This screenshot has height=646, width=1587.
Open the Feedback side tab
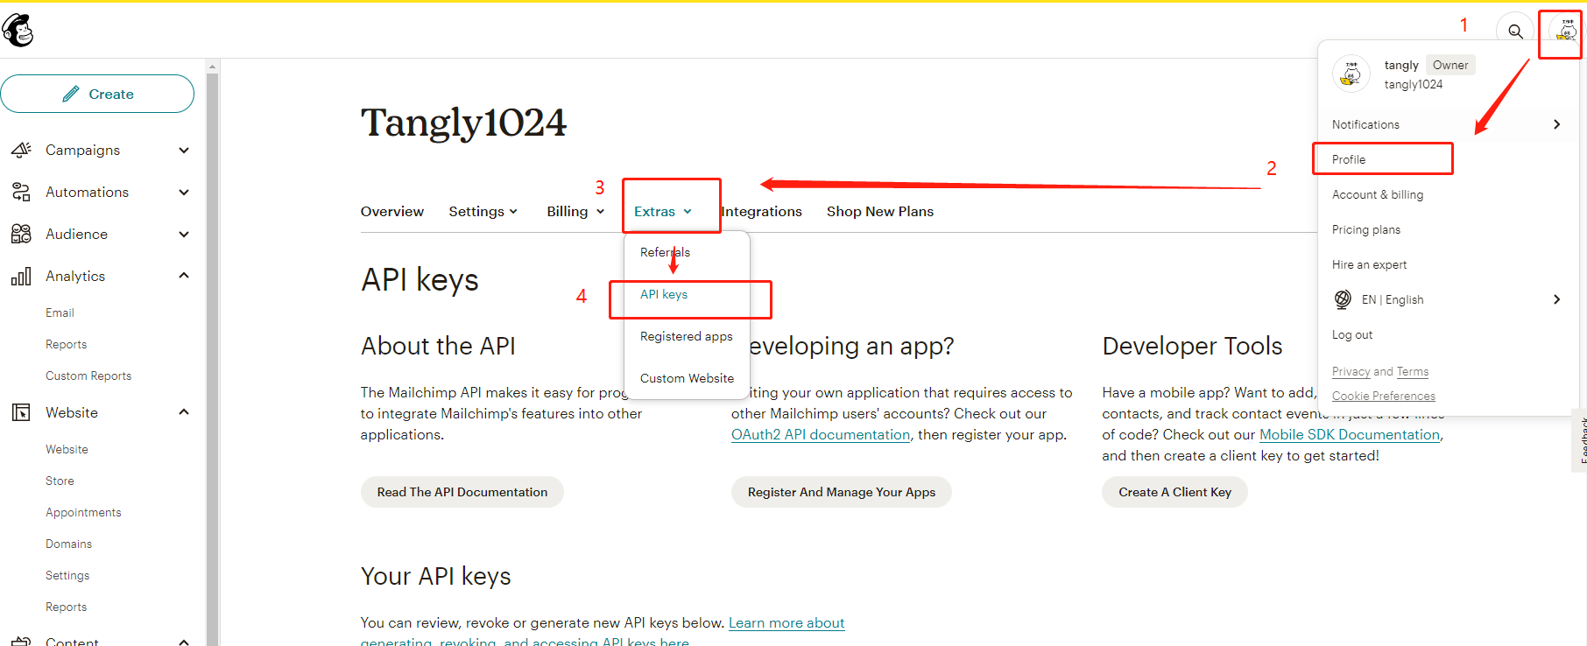pyautogui.click(x=1580, y=440)
